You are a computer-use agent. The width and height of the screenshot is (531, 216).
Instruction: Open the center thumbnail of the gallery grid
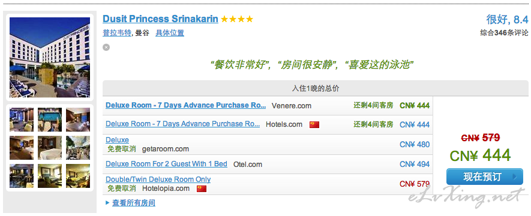coord(50,148)
